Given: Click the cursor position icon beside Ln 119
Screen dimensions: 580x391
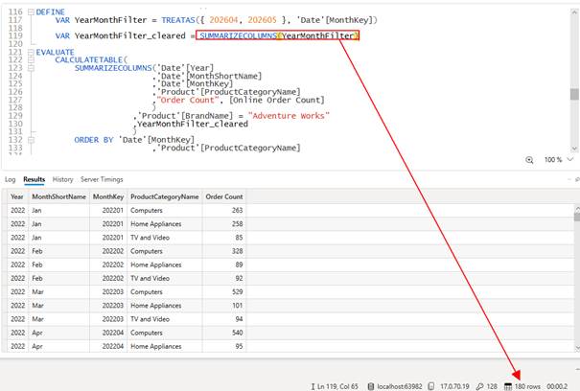Looking at the screenshot, I should [313, 386].
